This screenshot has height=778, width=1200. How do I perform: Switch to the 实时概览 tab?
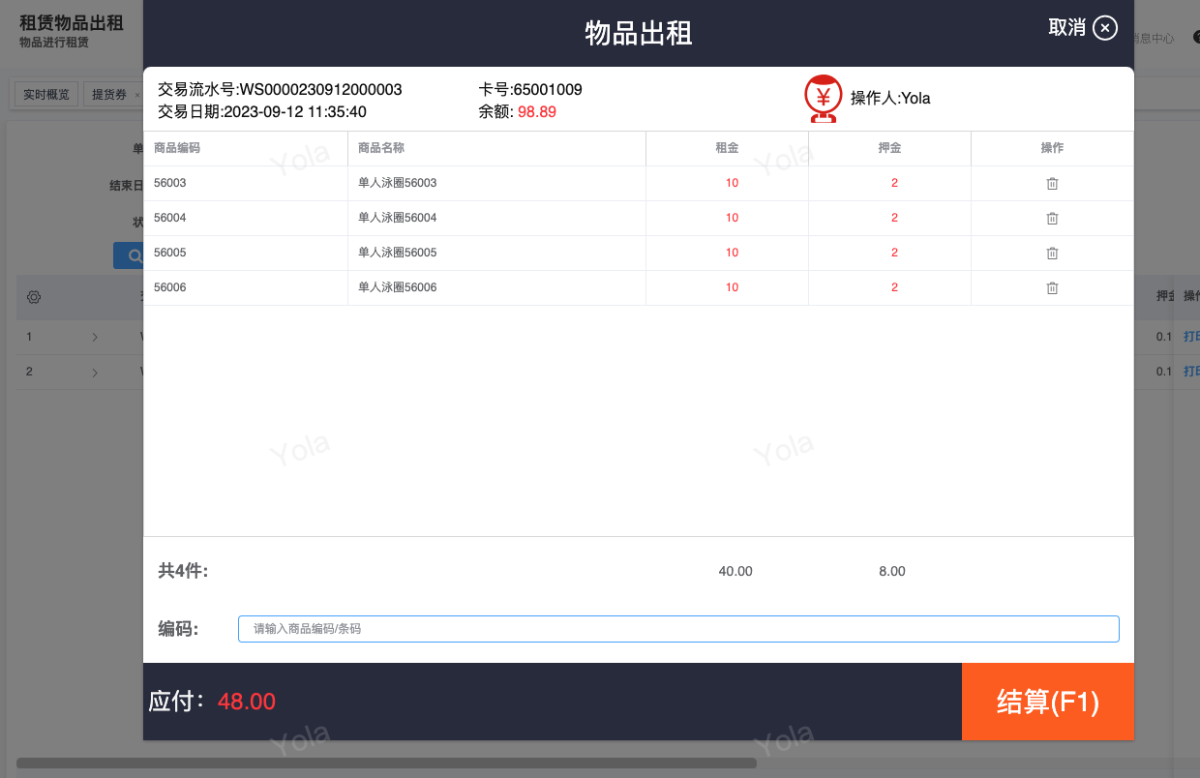(46, 94)
